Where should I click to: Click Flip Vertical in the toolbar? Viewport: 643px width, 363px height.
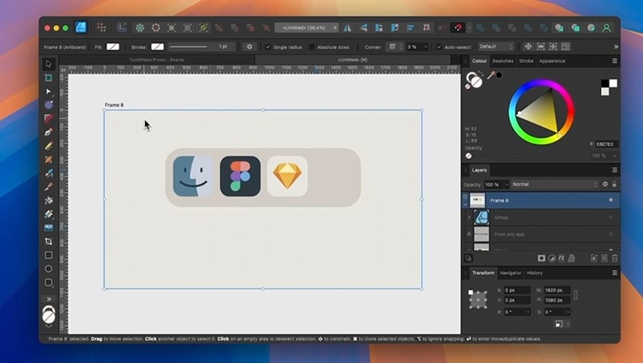[x=363, y=27]
